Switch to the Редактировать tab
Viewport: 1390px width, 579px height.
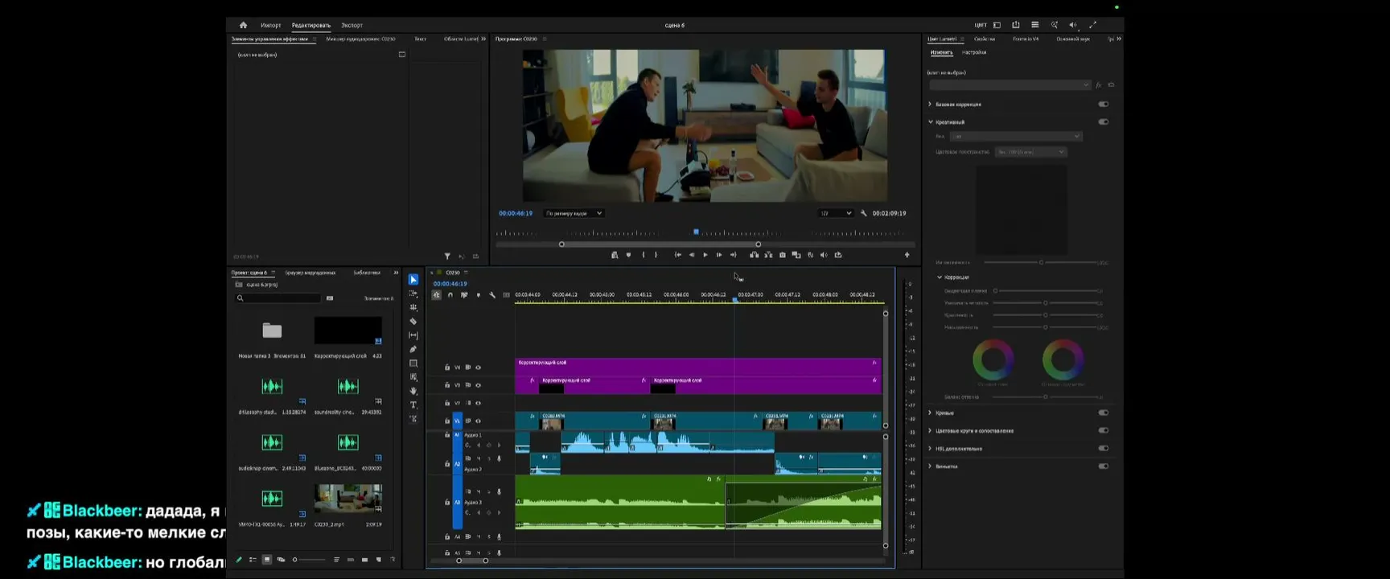click(x=311, y=25)
